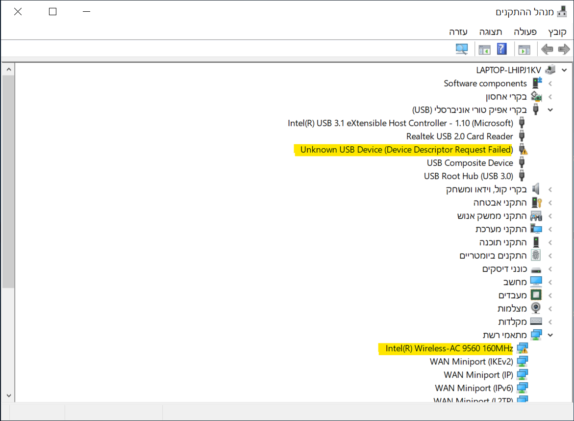Open Help using the question mark toolbar icon
Screen dimensions: 574x421
click(501, 49)
